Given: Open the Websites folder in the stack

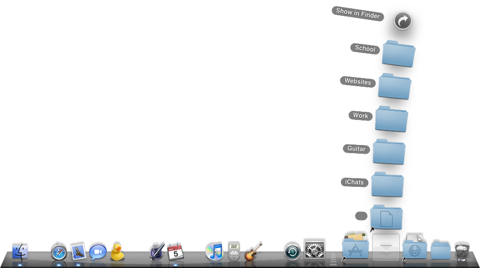Looking at the screenshot, I should click(395, 86).
